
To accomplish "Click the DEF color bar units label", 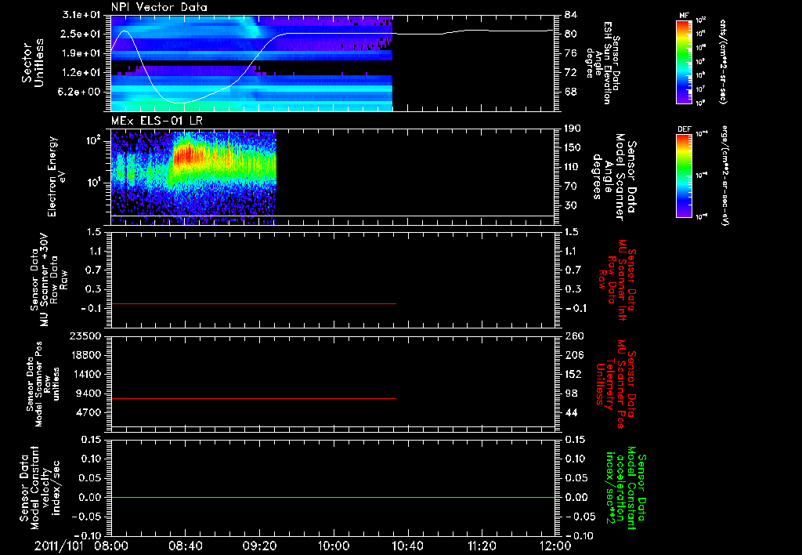I will point(724,176).
